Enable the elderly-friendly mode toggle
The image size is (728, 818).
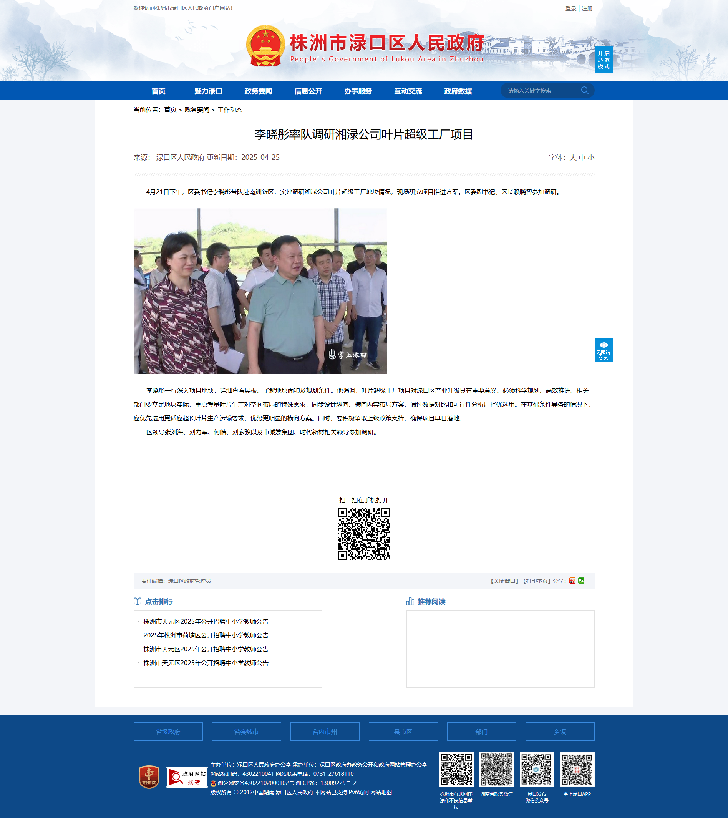pos(604,60)
